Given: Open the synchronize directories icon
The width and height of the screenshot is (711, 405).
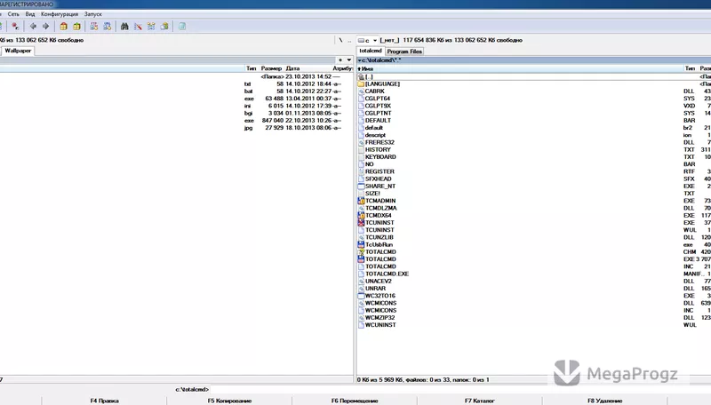Looking at the screenshot, I should (151, 27).
